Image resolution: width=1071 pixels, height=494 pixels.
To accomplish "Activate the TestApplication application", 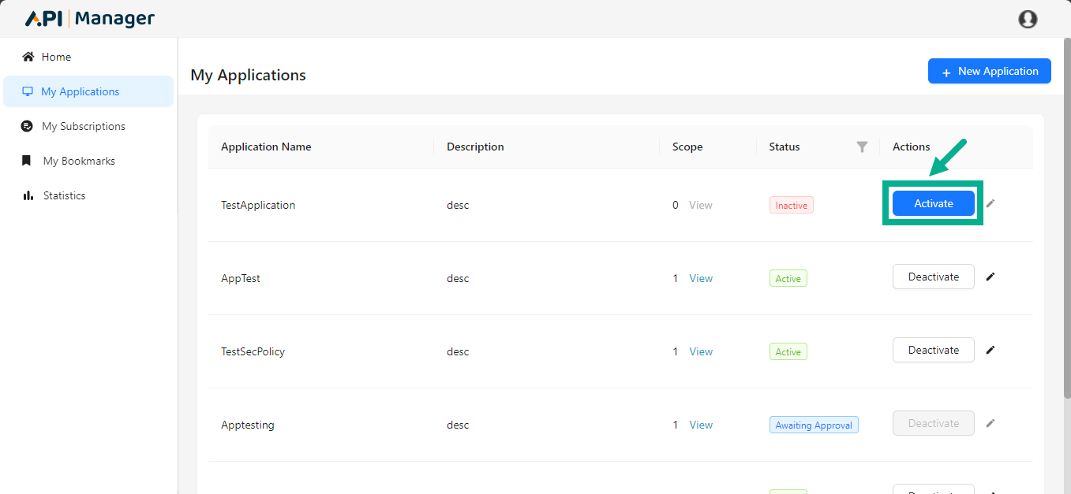I will (933, 203).
